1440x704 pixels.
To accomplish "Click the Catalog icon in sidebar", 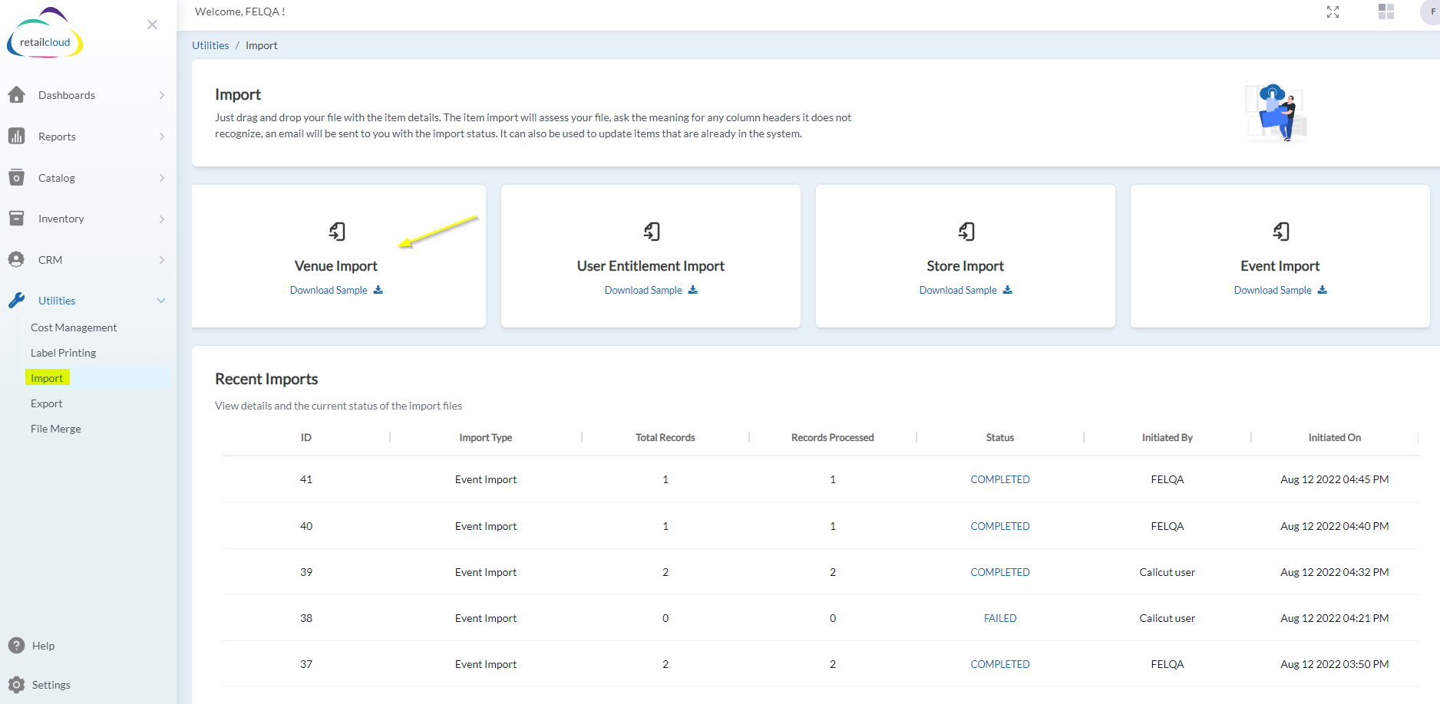I will pos(16,177).
